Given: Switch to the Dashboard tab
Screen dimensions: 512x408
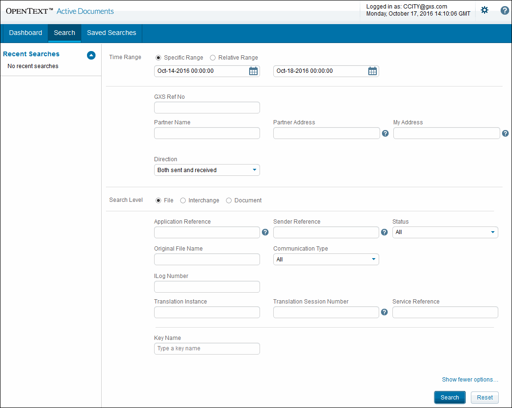Looking at the screenshot, I should point(26,33).
